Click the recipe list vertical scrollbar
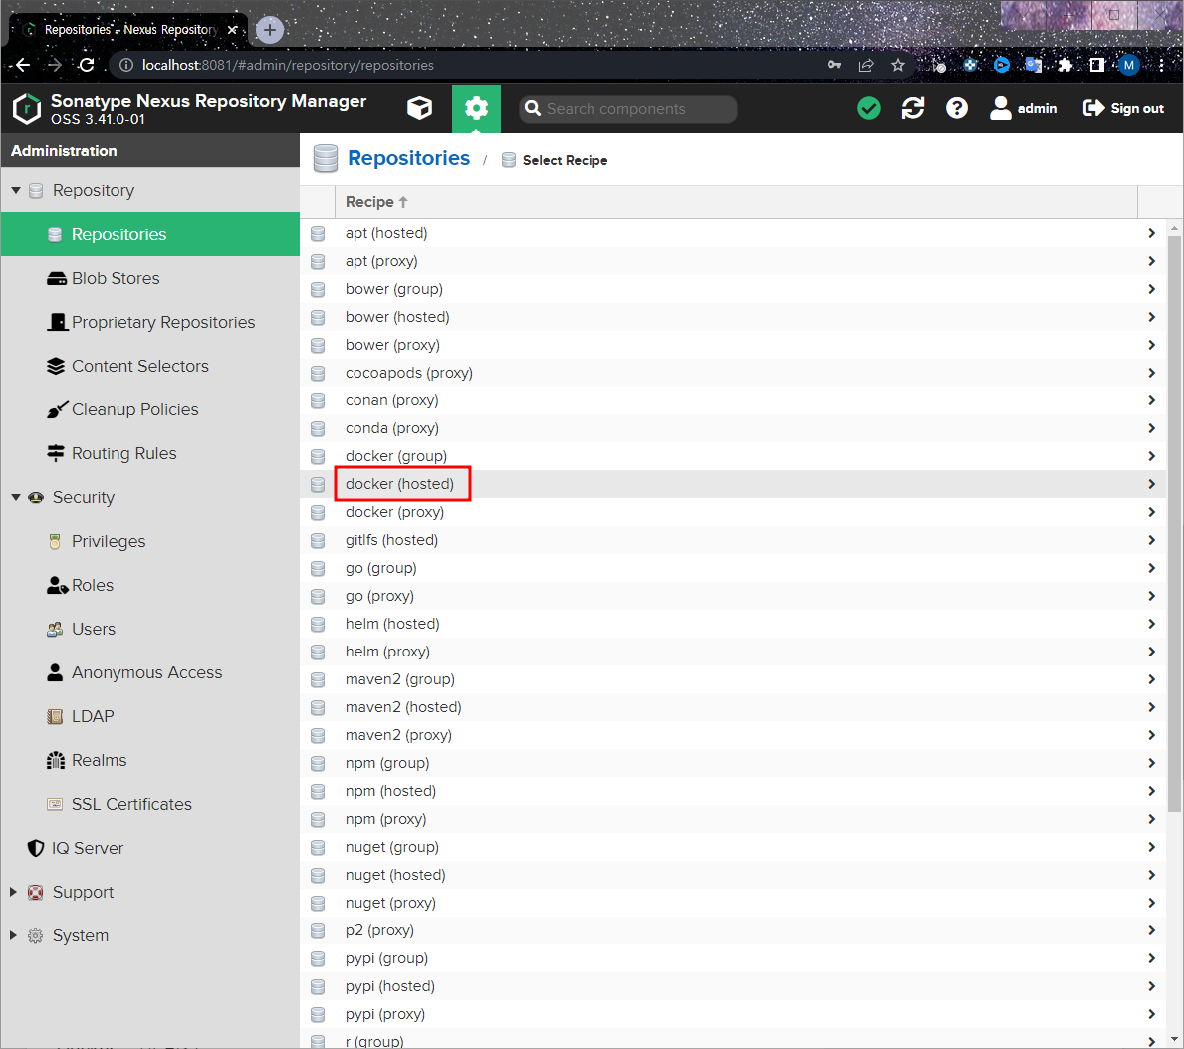Screen dimensions: 1184x1049 coord(1174,523)
